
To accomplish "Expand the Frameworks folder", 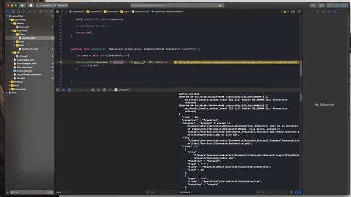I will tap(9, 89).
